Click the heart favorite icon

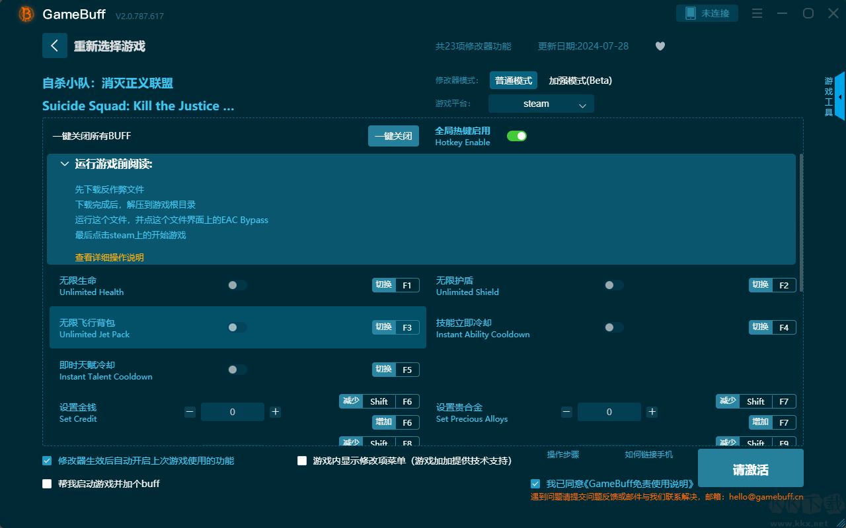(x=660, y=46)
